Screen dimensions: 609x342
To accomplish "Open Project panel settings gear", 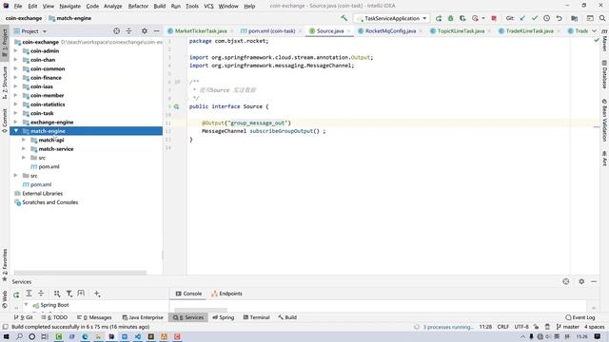I will coord(145,31).
